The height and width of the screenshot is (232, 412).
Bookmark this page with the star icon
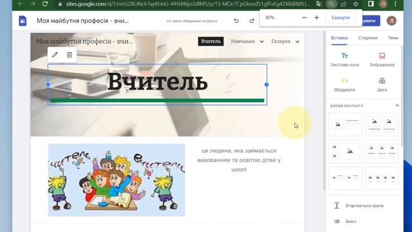(x=355, y=4)
